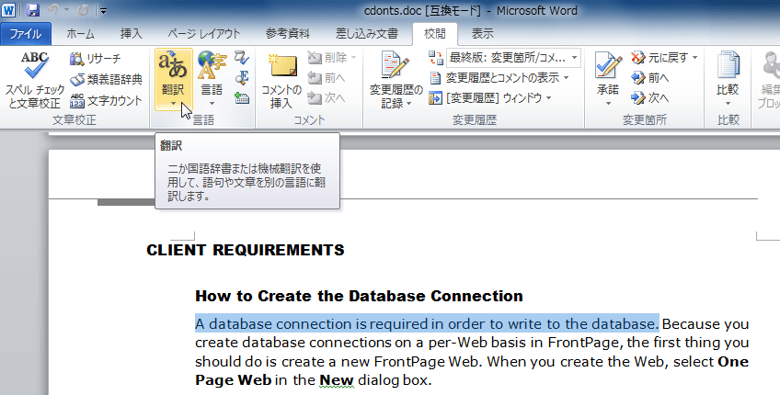Open the 最終版: 変更箇所/コメ... combo box
This screenshot has height=395, width=780.
point(513,58)
